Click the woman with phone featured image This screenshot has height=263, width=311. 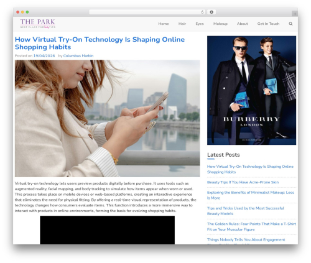[x=107, y=118]
